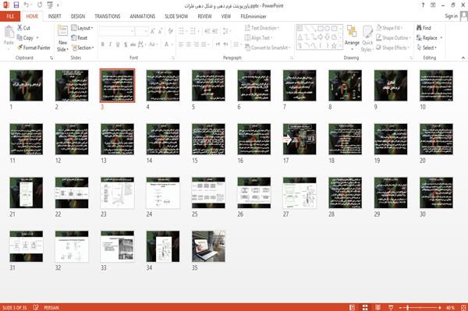Viewport: 468px width, 311px height.
Task: Reset slide layout with Reset
Action: (x=79, y=37)
